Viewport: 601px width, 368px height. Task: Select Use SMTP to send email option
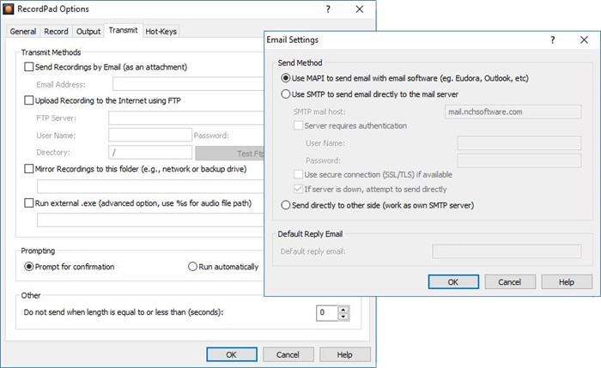pos(286,94)
